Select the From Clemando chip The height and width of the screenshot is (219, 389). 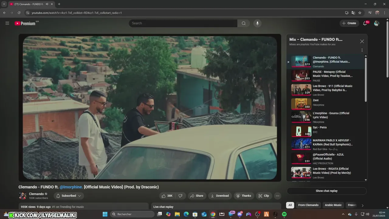308,205
